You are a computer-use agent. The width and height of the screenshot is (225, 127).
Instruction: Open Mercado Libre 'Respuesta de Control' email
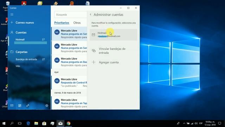pyautogui.click(x=69, y=83)
